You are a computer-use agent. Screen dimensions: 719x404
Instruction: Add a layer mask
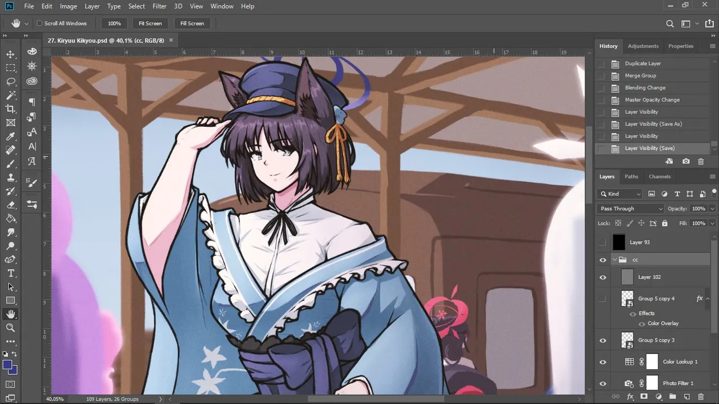tap(644, 397)
